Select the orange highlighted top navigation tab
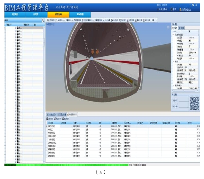 click(x=59, y=14)
